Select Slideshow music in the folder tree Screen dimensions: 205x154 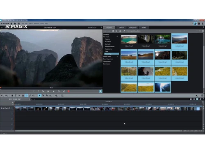click(x=109, y=46)
